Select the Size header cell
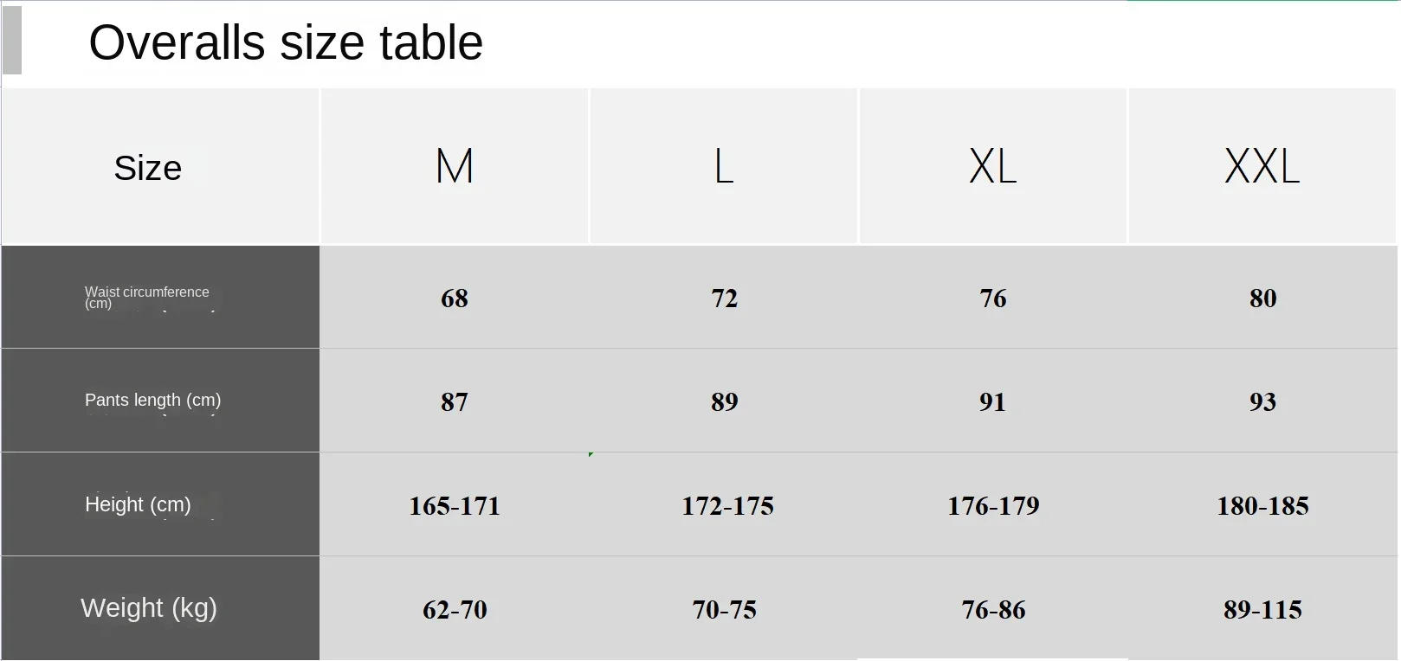1401x661 pixels. (148, 168)
